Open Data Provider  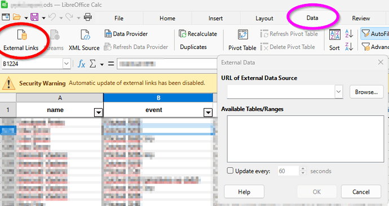coord(126,34)
